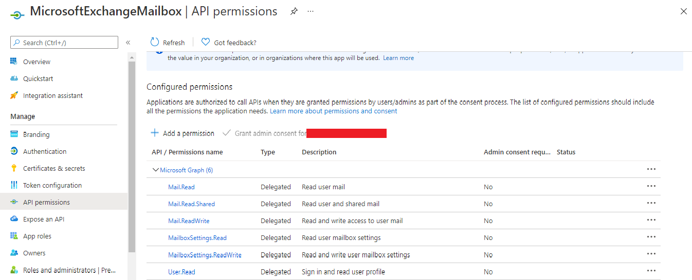Open the MailboxSettings.Read permission link

[197, 237]
